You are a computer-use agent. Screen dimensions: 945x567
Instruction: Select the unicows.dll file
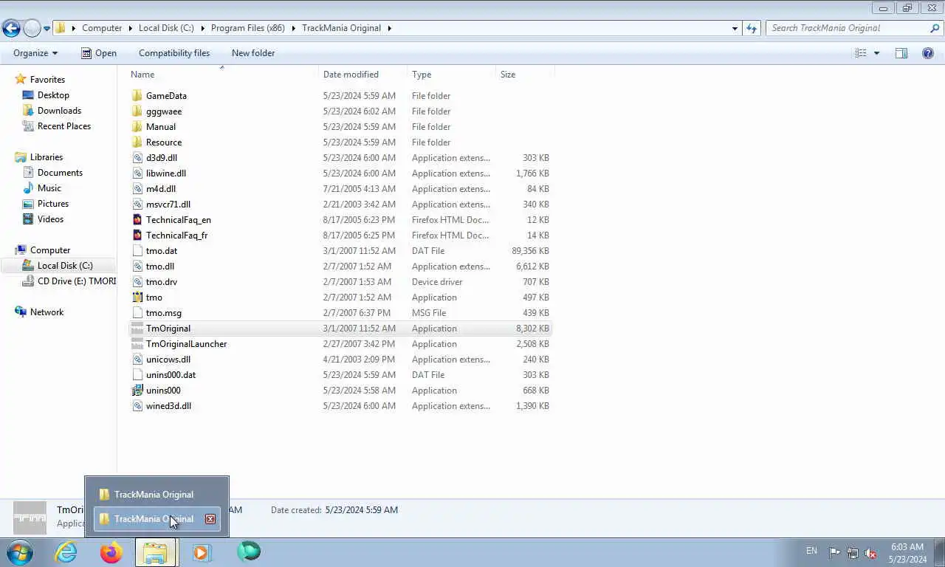click(340, 360)
